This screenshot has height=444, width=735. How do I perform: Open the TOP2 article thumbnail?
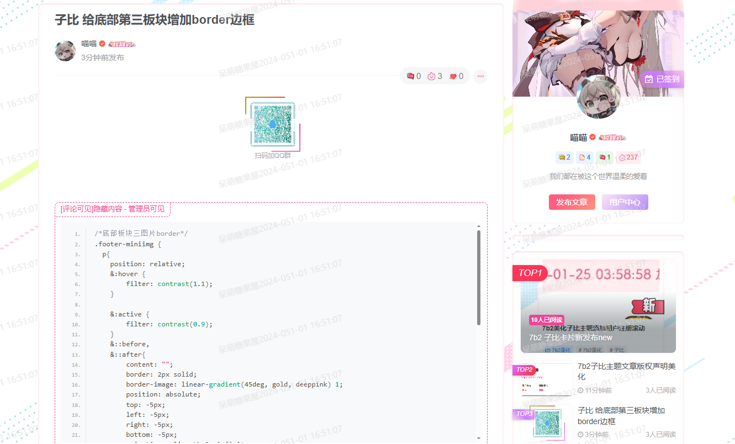546,379
